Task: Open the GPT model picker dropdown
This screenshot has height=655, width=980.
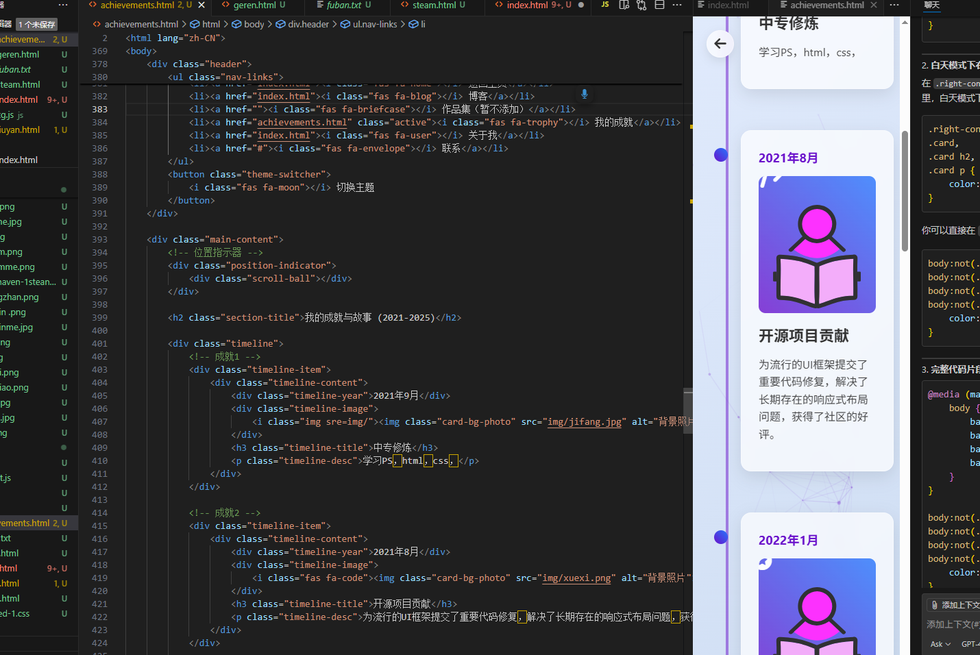Action: coord(969,644)
